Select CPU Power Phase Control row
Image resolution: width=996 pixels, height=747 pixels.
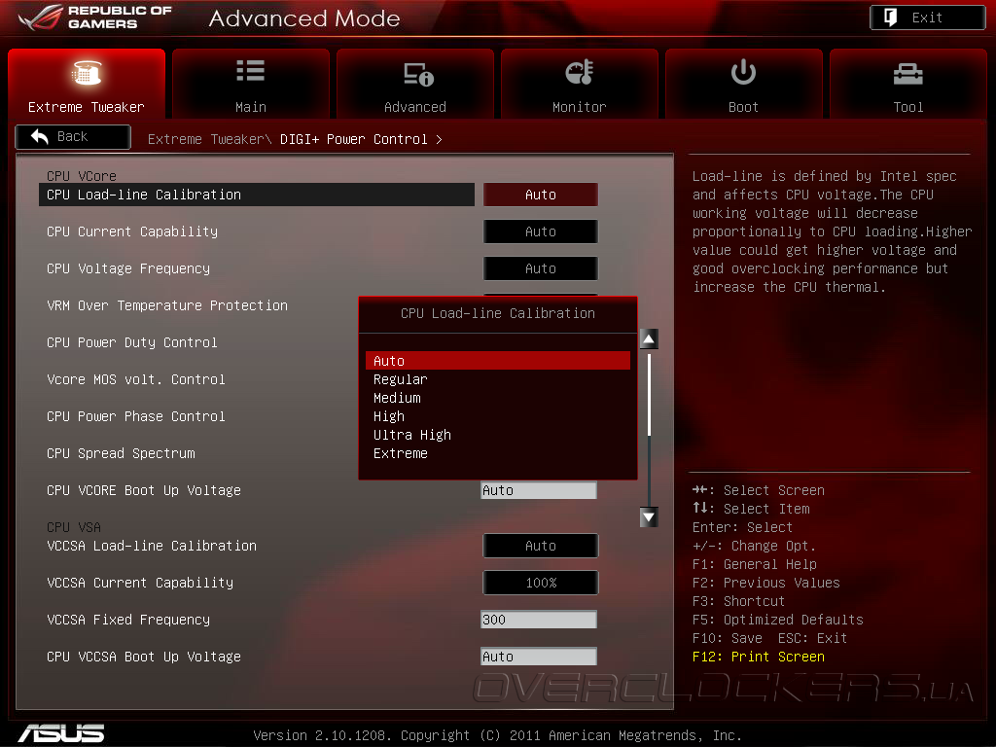(136, 416)
